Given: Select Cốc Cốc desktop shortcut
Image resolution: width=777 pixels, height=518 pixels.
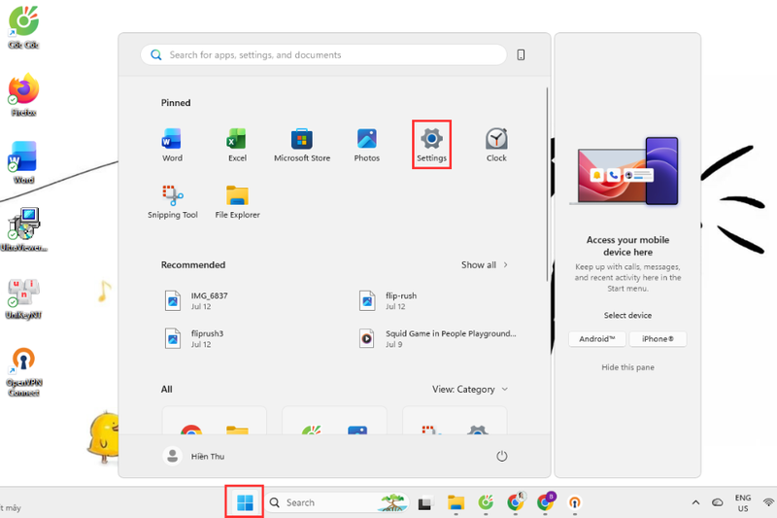Looking at the screenshot, I should click(23, 27).
